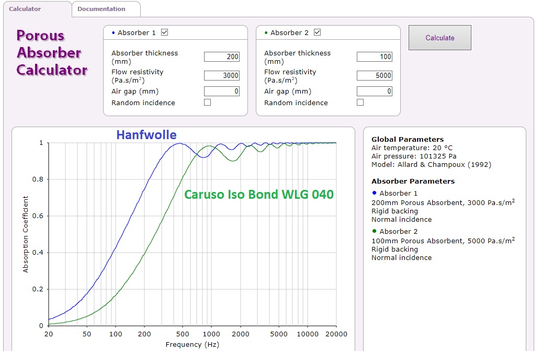Open the Documentation tab
Viewport: 542px width, 351px height.
(x=101, y=9)
